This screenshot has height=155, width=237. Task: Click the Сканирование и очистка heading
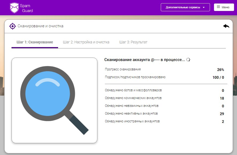tap(40, 26)
